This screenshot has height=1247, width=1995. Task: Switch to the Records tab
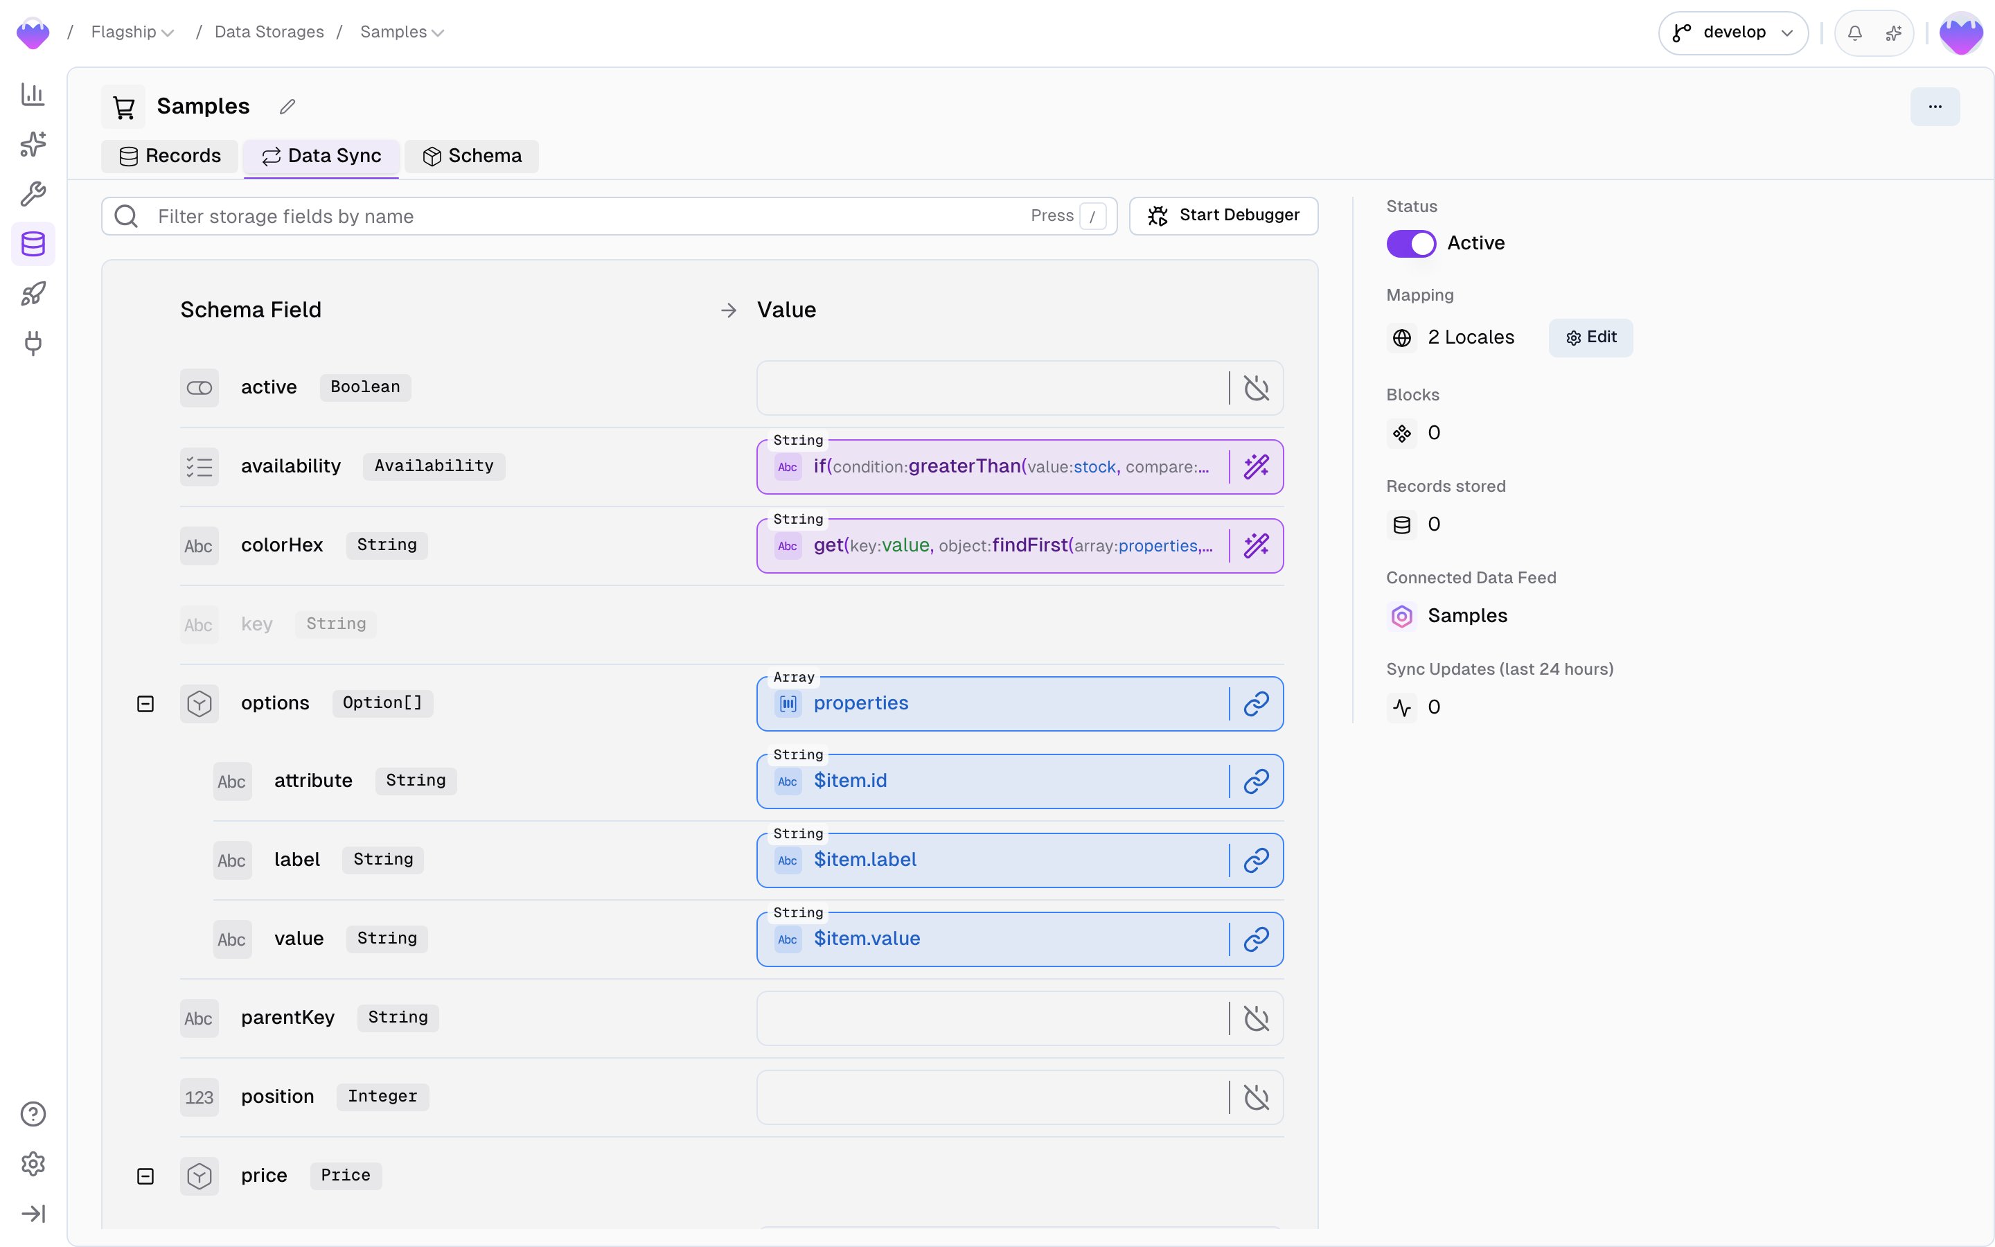[170, 156]
